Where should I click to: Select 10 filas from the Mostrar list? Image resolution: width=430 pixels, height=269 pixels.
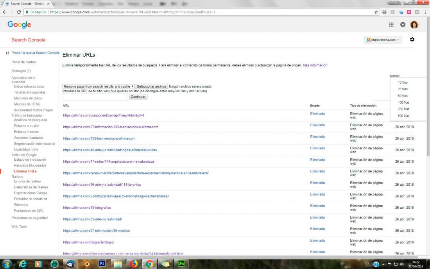pyautogui.click(x=403, y=82)
